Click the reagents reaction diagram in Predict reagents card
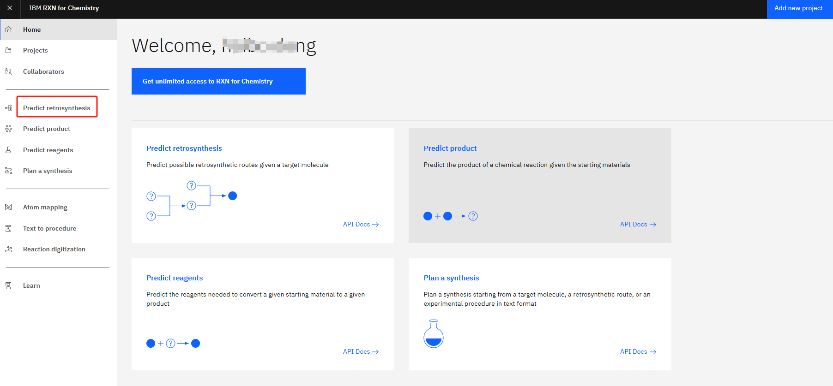Screen dimensions: 833x386 pyautogui.click(x=173, y=343)
